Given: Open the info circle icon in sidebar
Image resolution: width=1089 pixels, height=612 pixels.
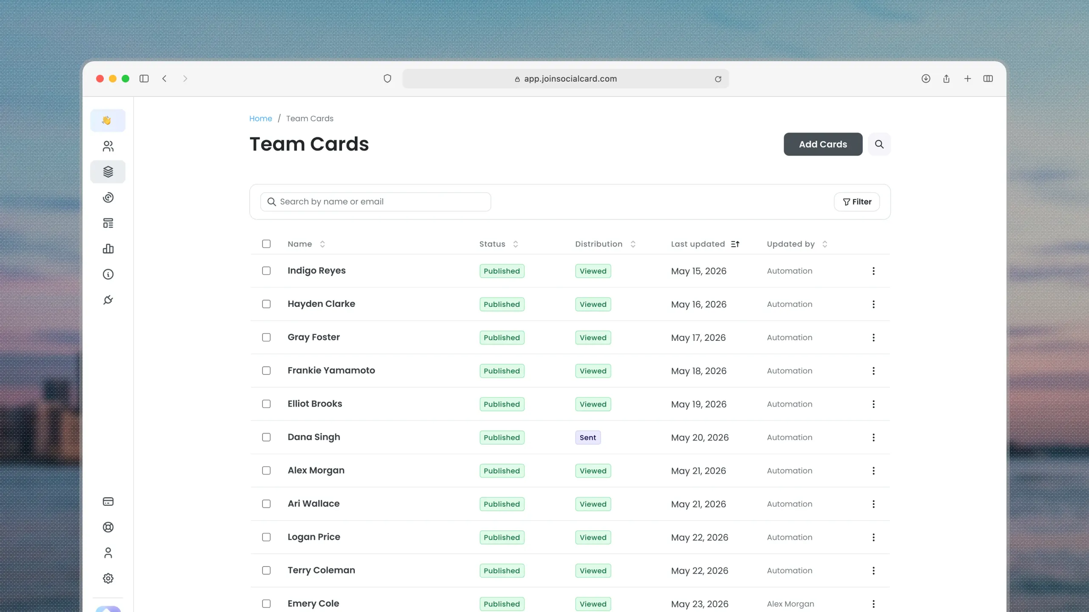Looking at the screenshot, I should point(108,274).
